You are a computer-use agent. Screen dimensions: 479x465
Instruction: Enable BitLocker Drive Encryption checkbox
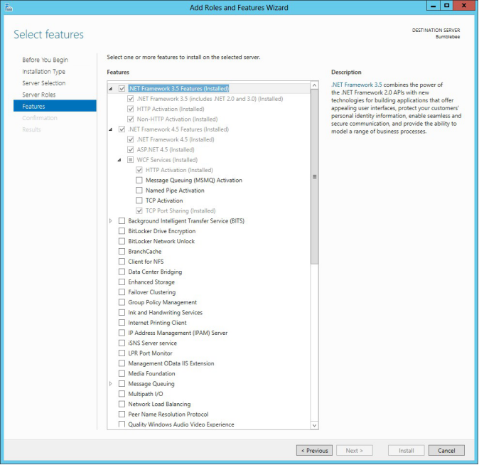(122, 231)
